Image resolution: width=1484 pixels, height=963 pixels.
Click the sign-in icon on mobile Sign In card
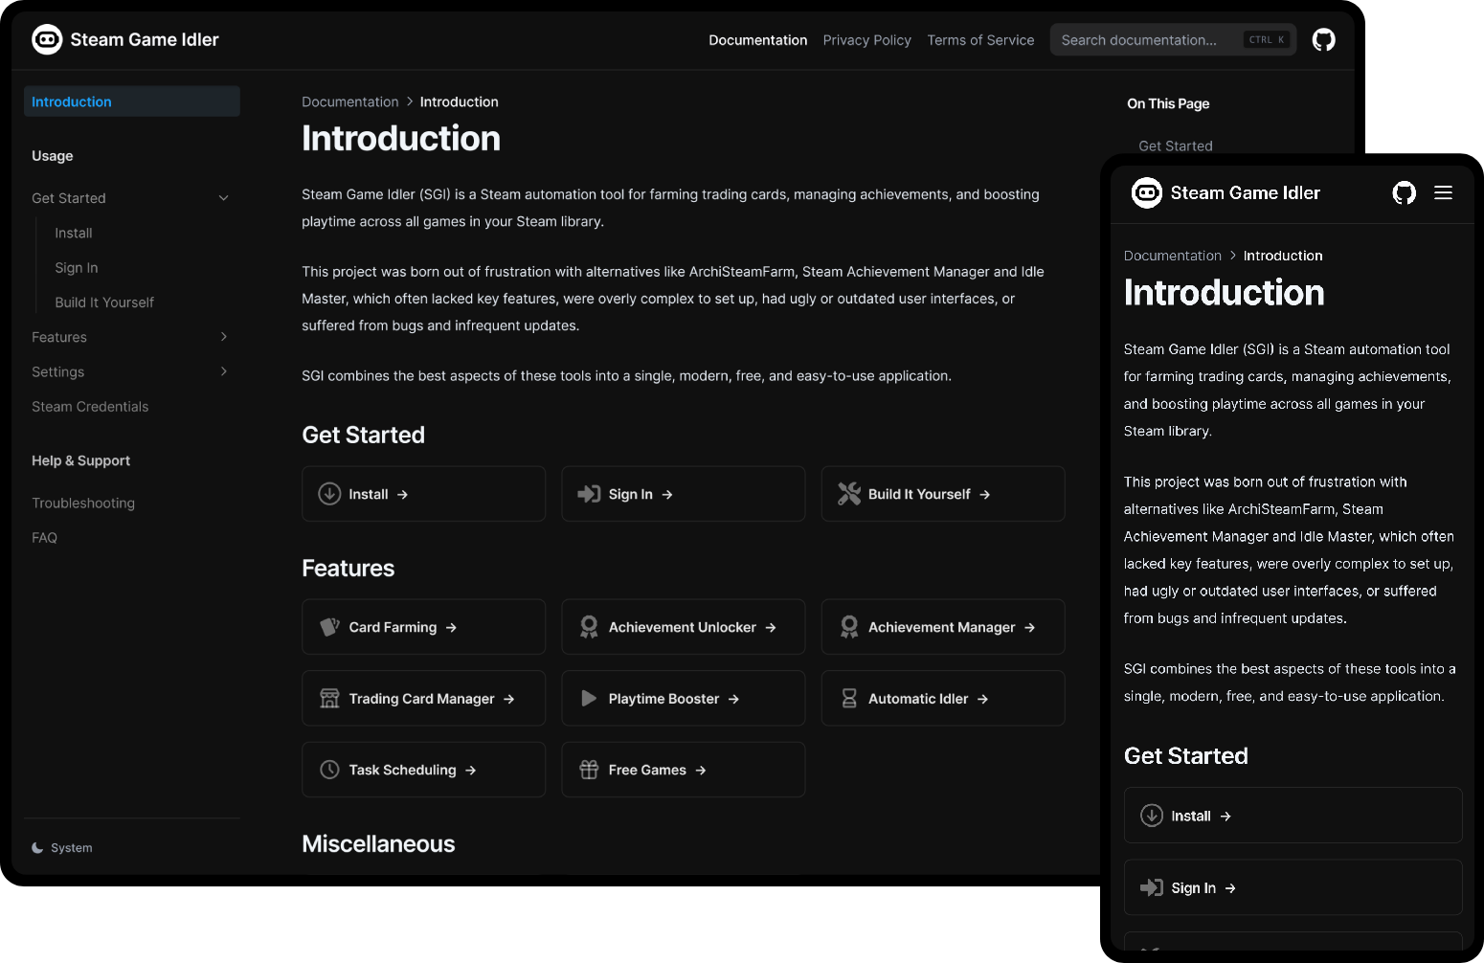(x=1152, y=888)
